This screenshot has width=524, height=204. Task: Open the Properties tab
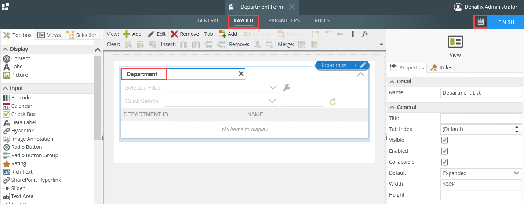click(x=407, y=68)
